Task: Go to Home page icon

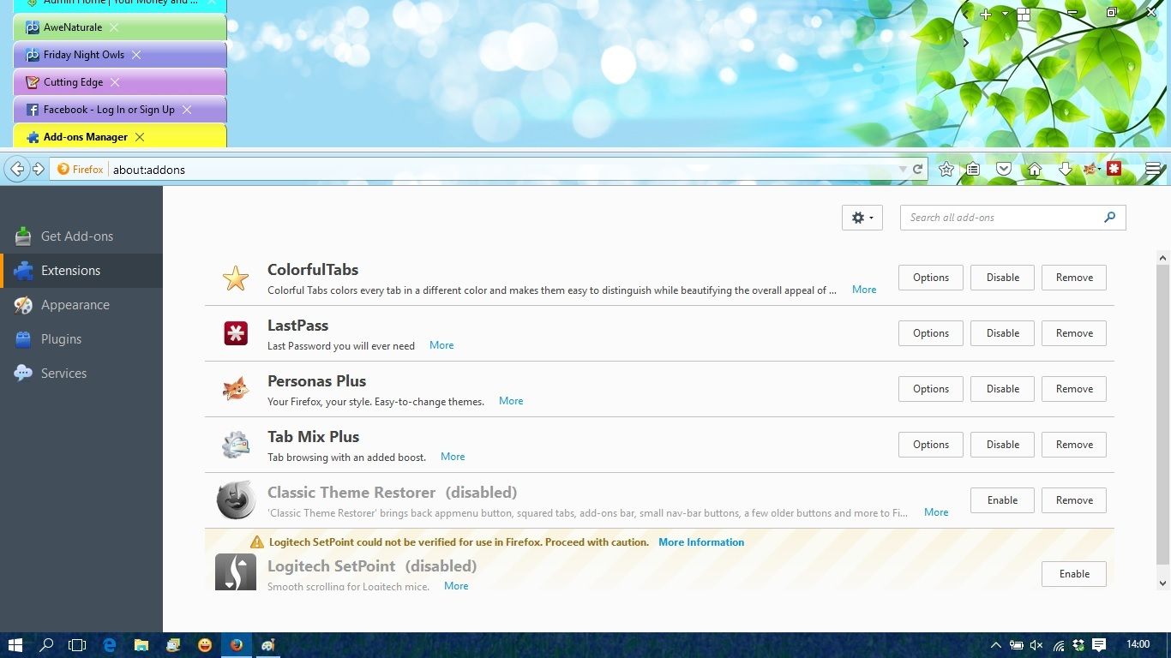Action: [x=1035, y=170]
